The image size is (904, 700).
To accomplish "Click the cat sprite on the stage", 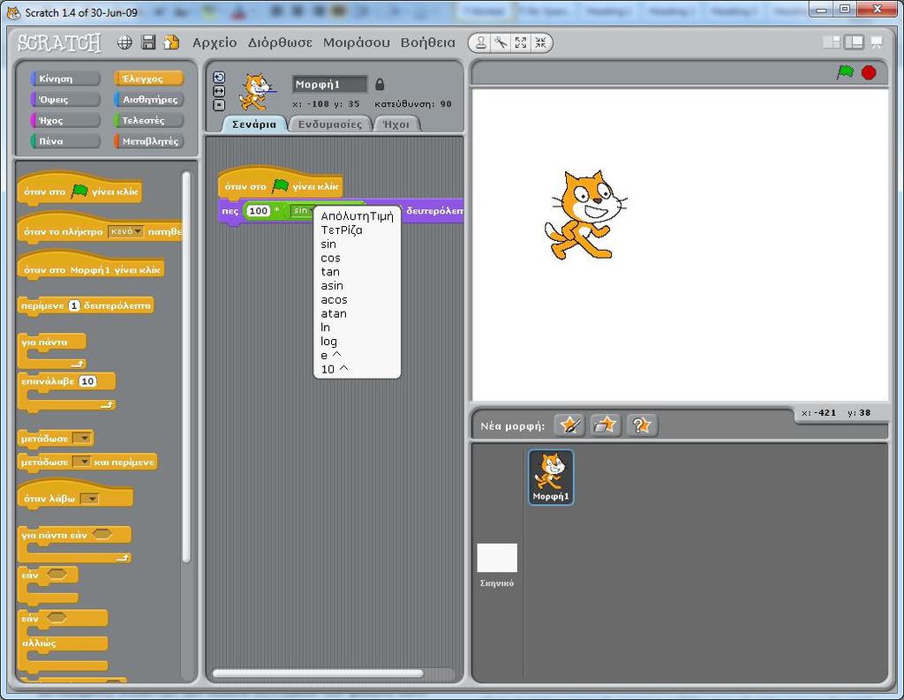I will (x=584, y=215).
